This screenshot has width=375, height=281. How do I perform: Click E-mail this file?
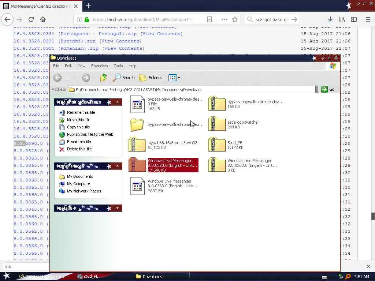pos(79,142)
